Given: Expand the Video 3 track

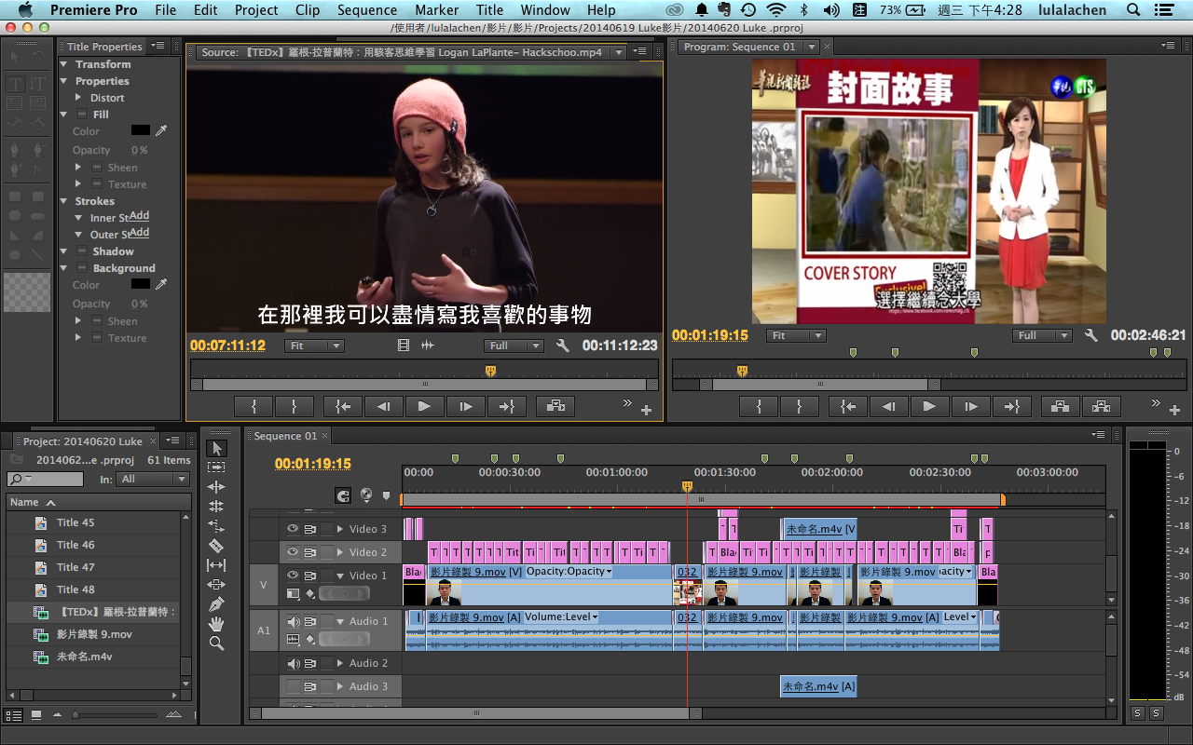Looking at the screenshot, I should (340, 529).
